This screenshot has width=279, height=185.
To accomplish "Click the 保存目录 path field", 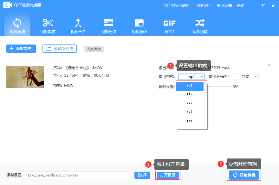I will click(77, 175).
